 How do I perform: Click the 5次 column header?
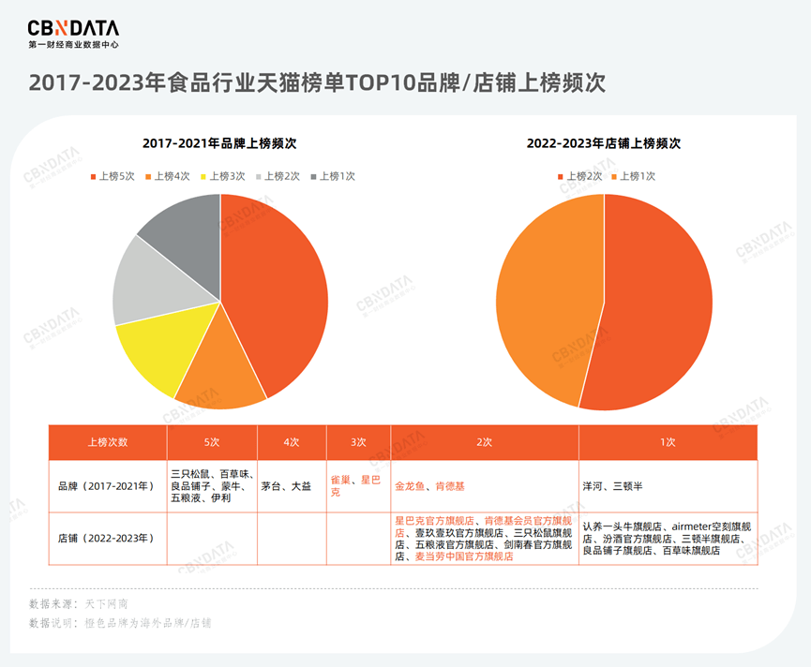click(x=212, y=442)
